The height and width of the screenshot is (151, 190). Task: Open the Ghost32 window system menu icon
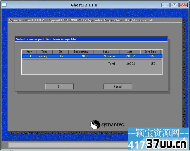pos(4,5)
